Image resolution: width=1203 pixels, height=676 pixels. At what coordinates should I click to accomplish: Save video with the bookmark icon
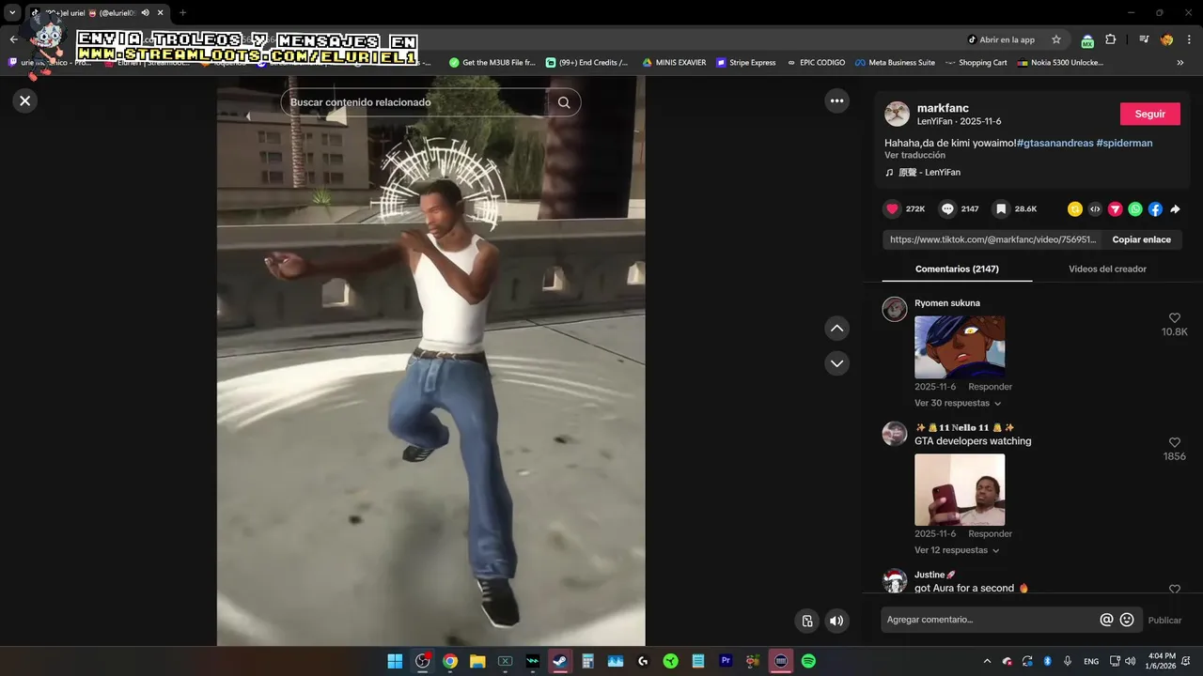1001,209
